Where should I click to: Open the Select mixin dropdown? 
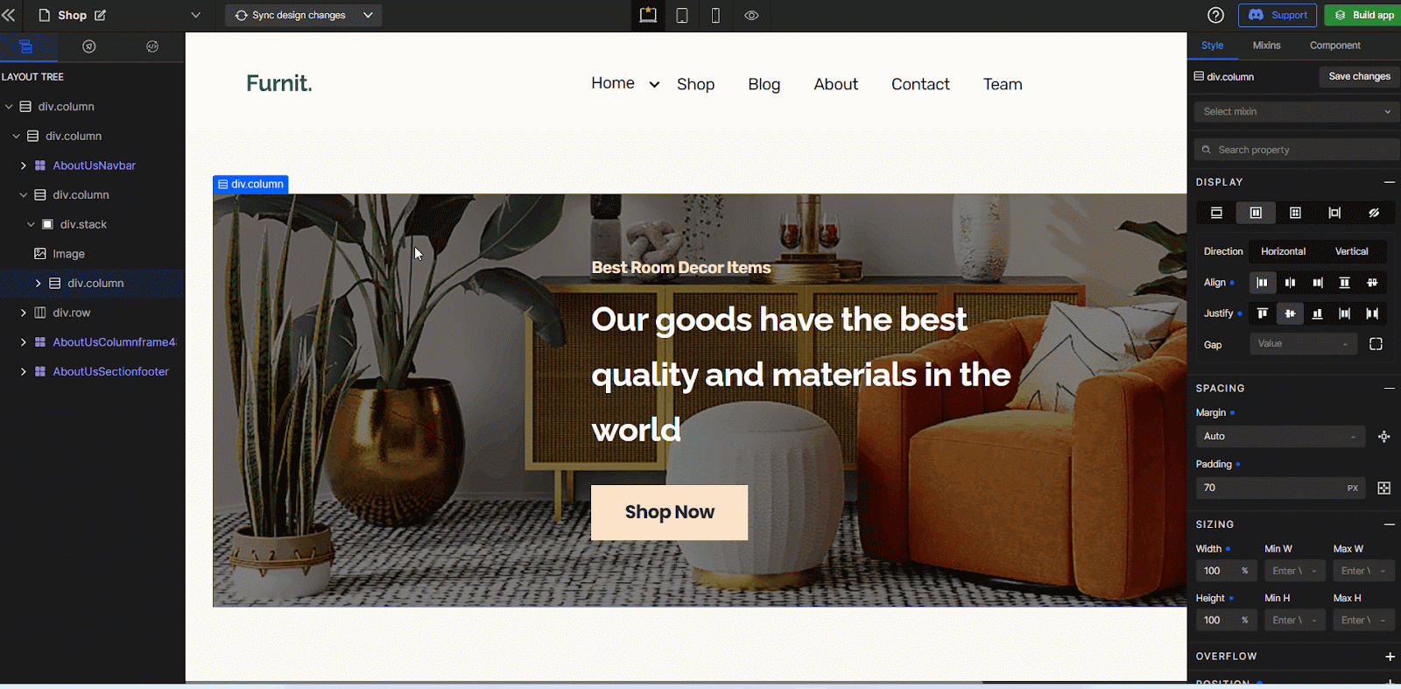point(1296,111)
